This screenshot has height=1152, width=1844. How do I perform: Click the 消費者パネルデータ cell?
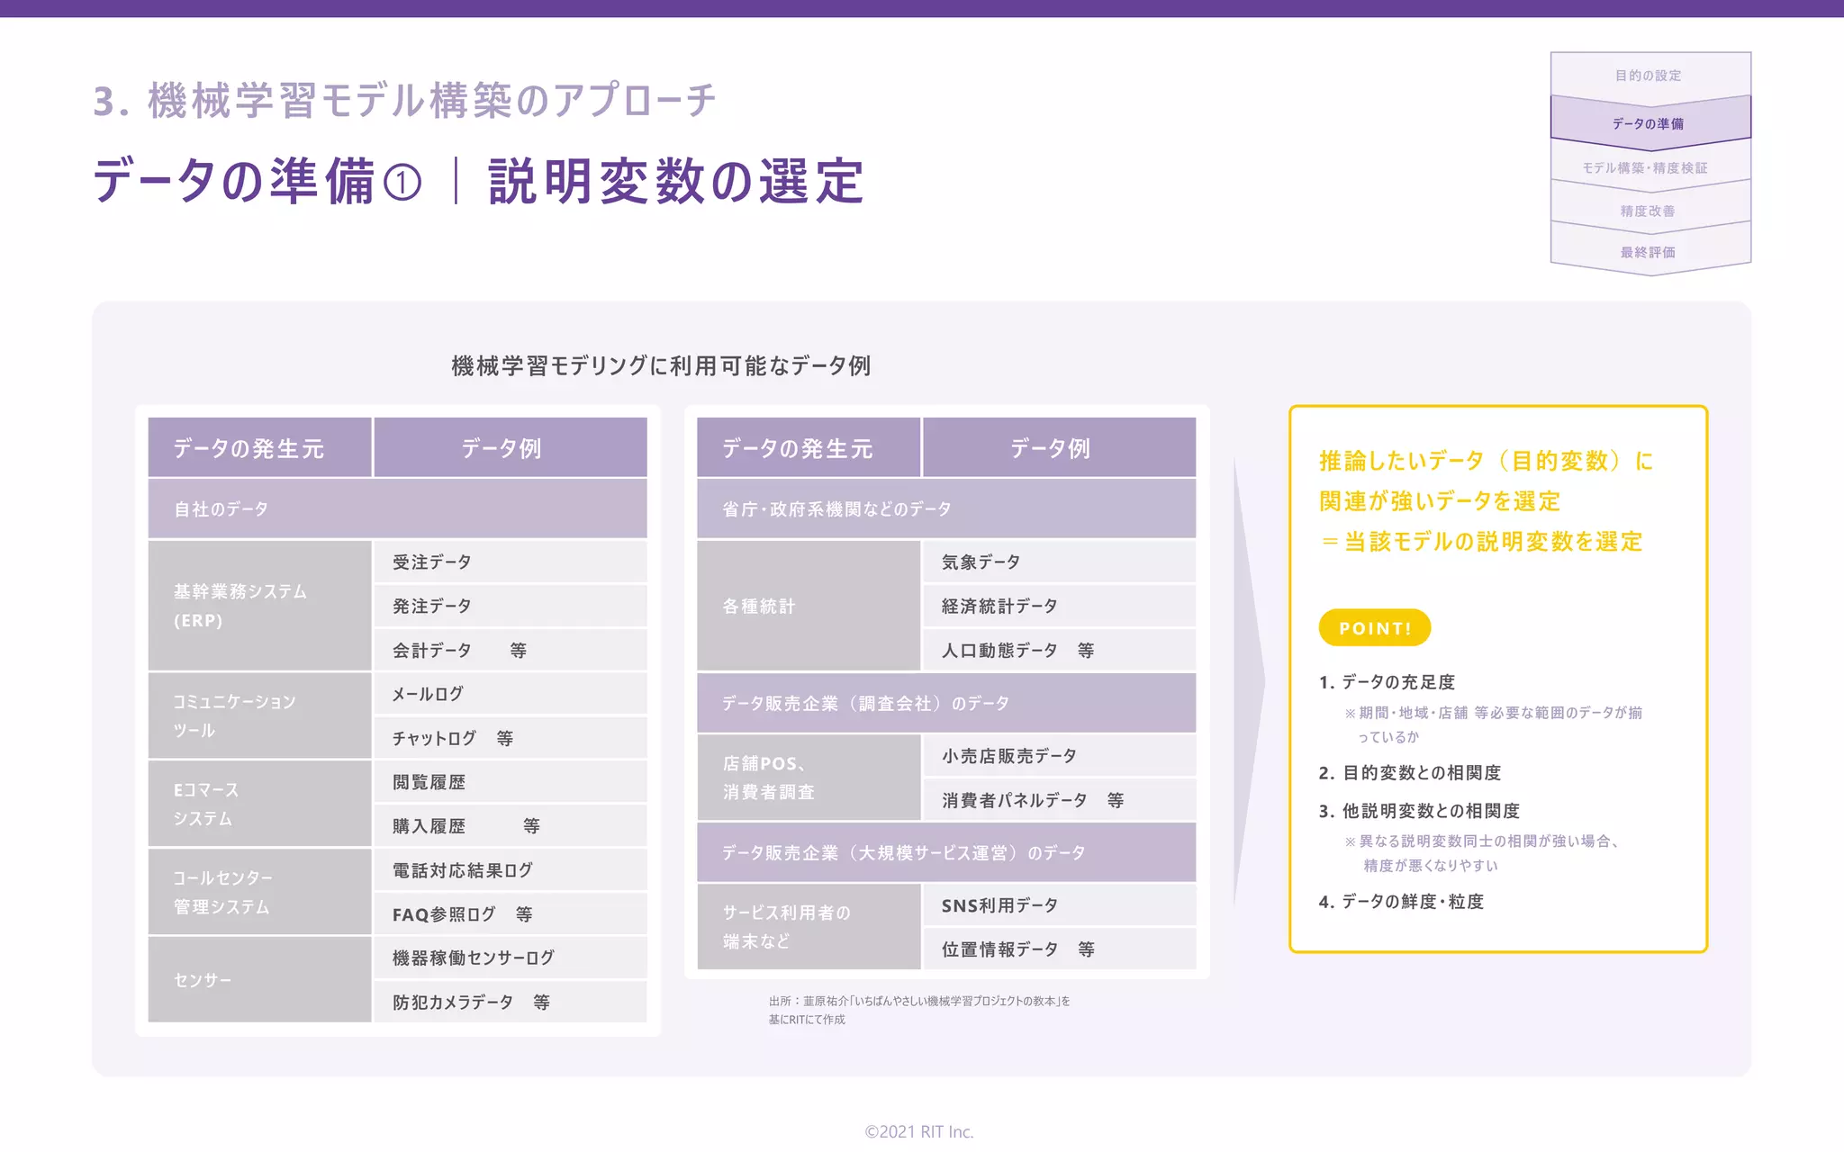tap(1060, 800)
